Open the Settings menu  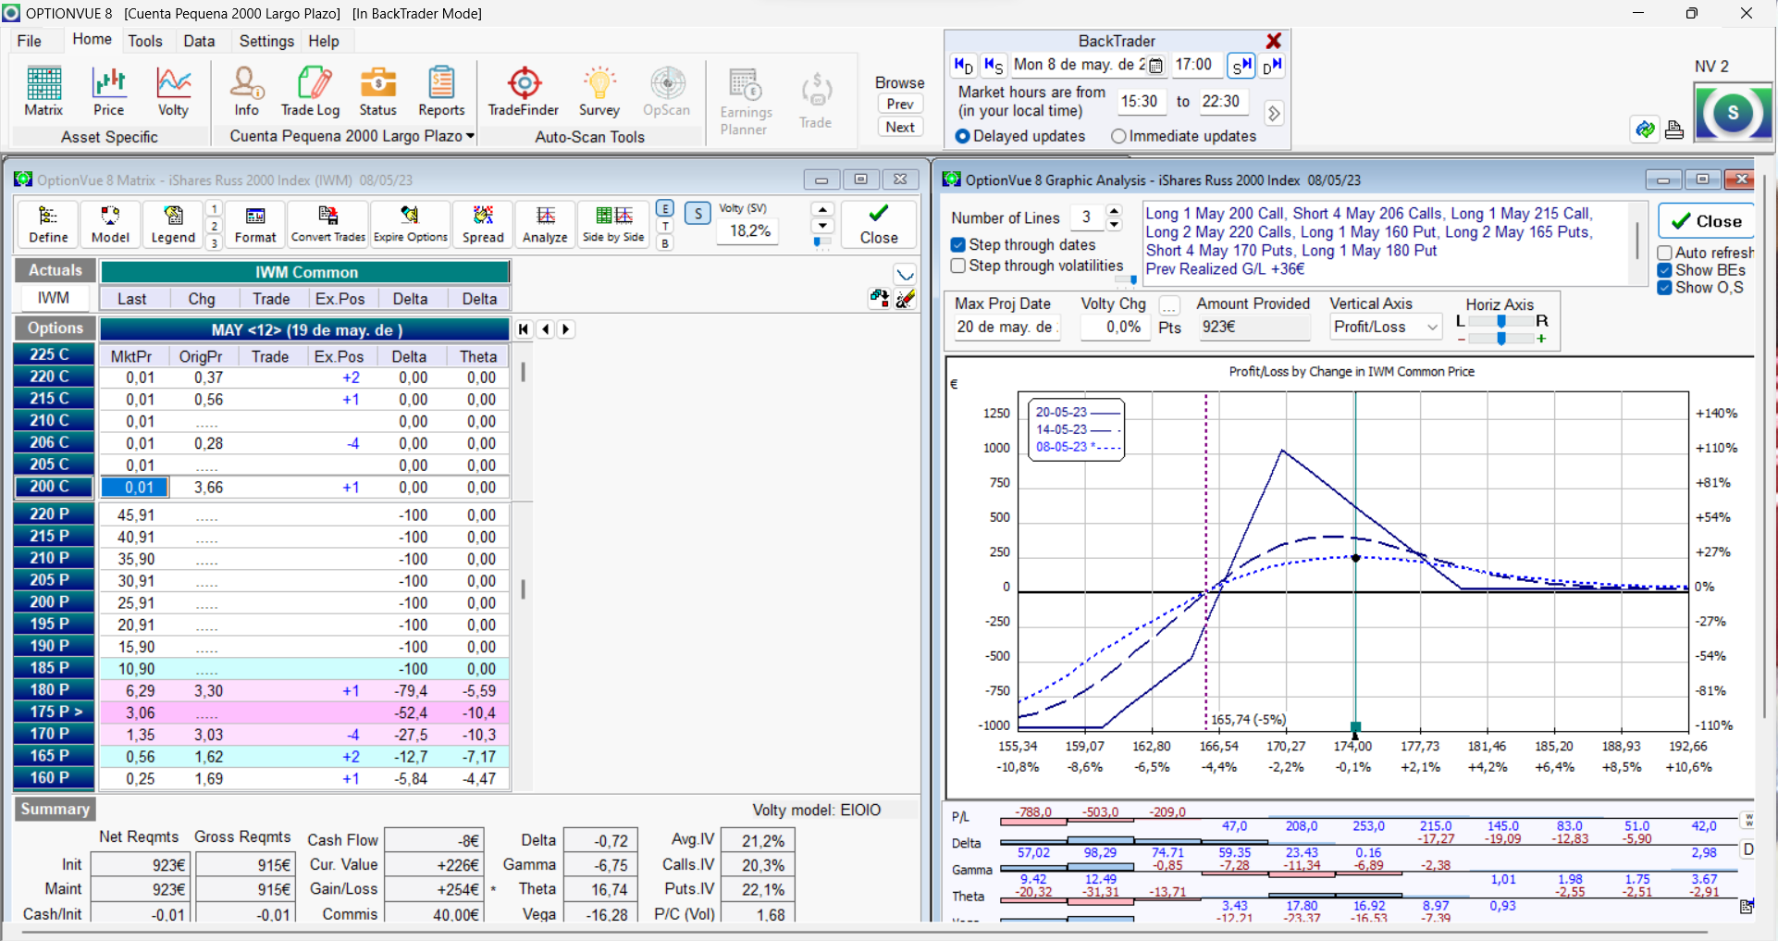266,41
